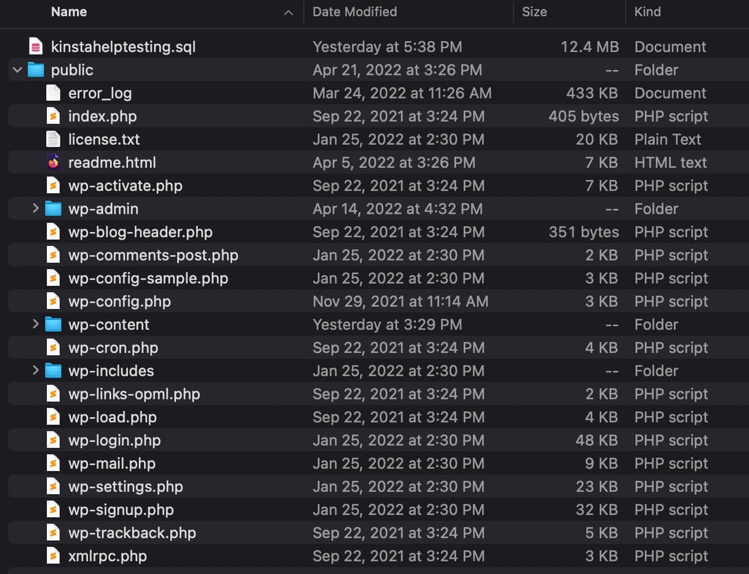749x574 pixels.
Task: Click the Firefox icon beside readme.html
Action: 53,162
